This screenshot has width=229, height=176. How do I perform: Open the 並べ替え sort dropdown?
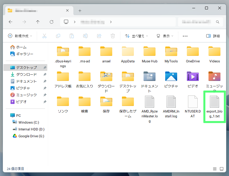click(x=137, y=36)
